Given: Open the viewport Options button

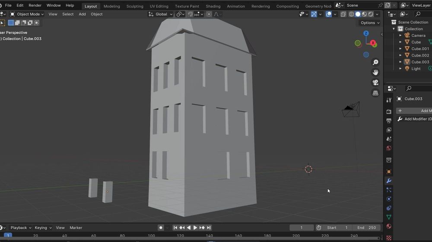Looking at the screenshot, I should coord(370,23).
